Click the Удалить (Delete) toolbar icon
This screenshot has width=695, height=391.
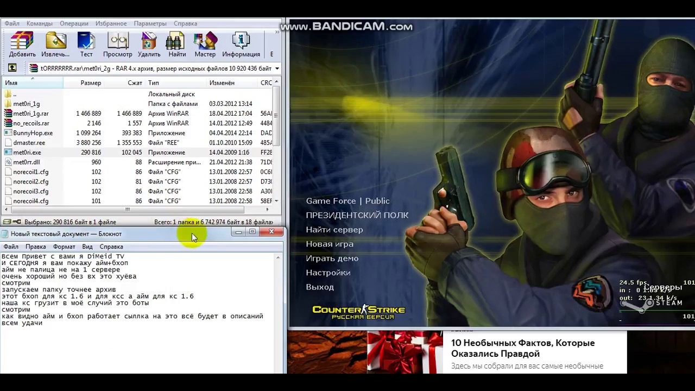[149, 45]
